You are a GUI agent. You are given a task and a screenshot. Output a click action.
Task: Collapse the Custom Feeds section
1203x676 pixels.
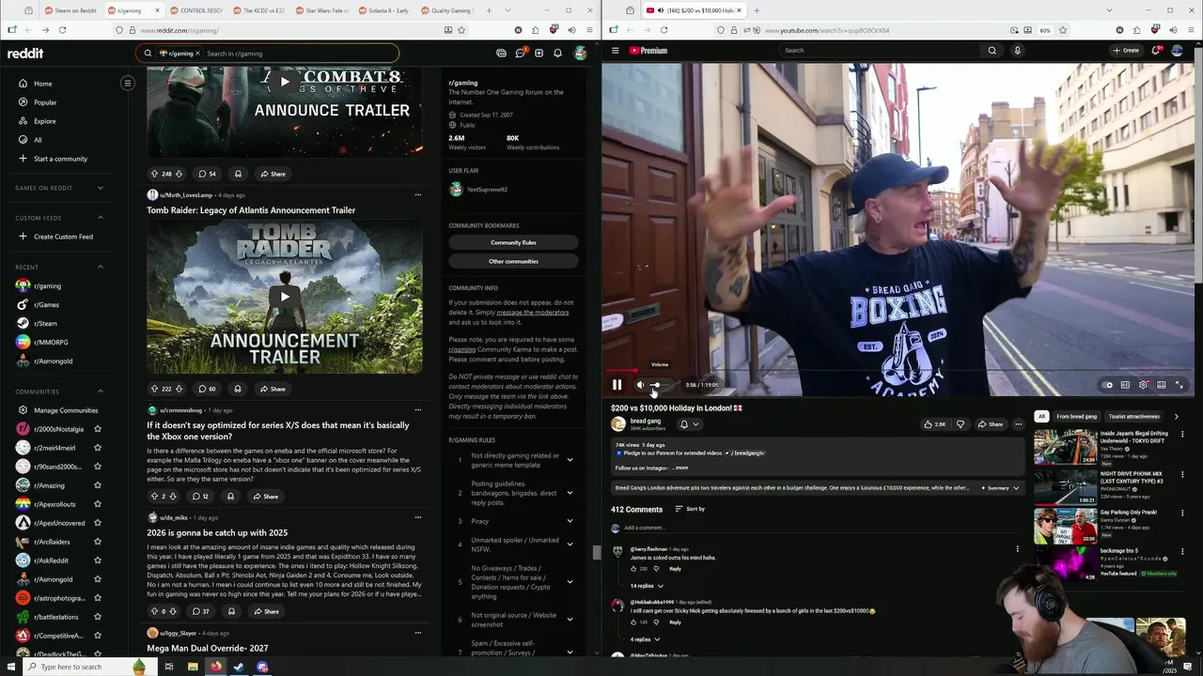[101, 218]
